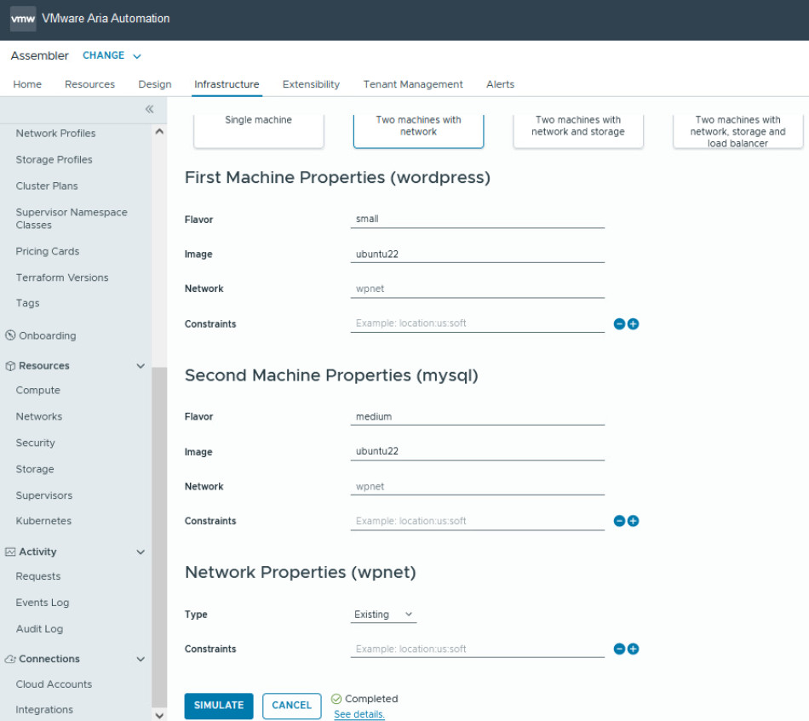Open the Extensibility tab

311,84
